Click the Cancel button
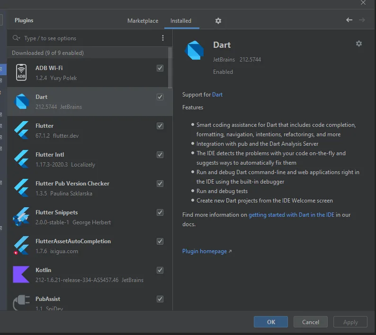 click(x=311, y=322)
